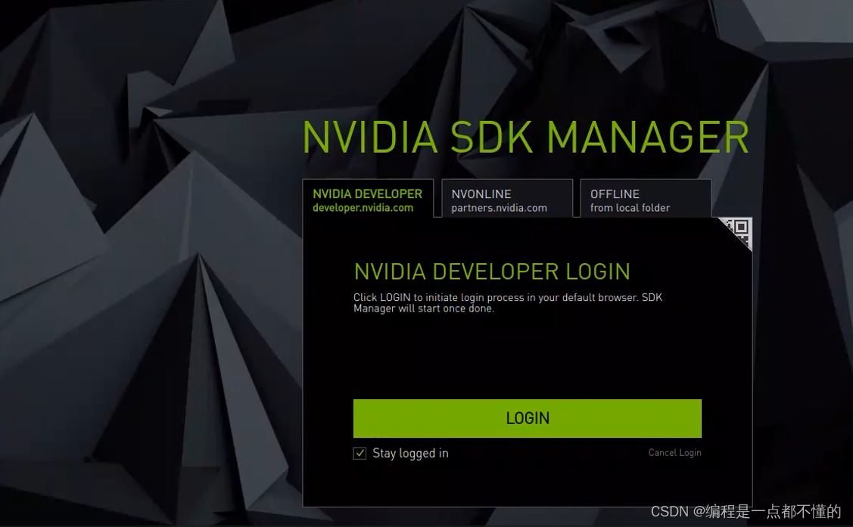Open the QR code login corner icon

(x=739, y=231)
